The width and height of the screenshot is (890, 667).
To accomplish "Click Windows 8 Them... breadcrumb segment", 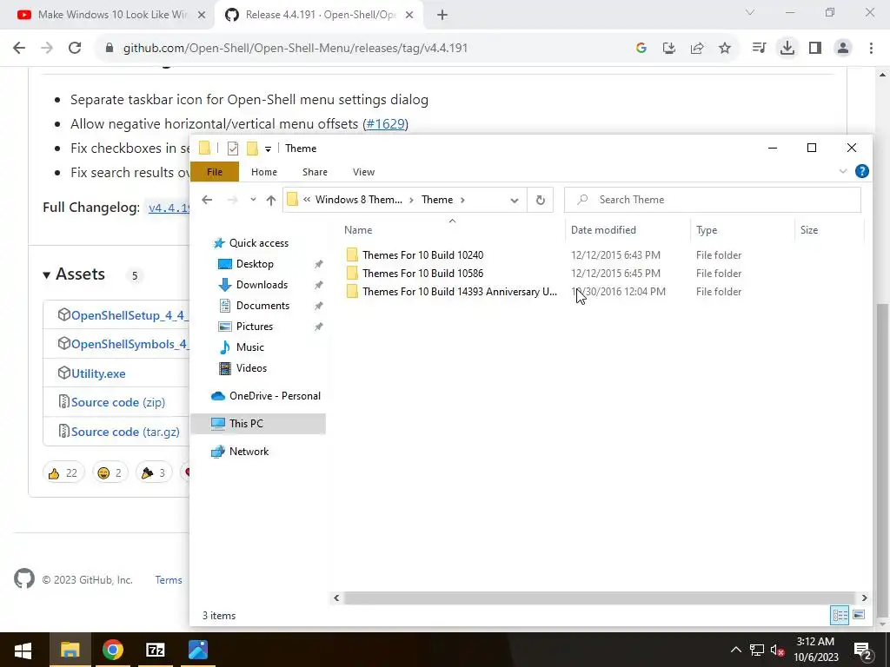I will pos(359,200).
